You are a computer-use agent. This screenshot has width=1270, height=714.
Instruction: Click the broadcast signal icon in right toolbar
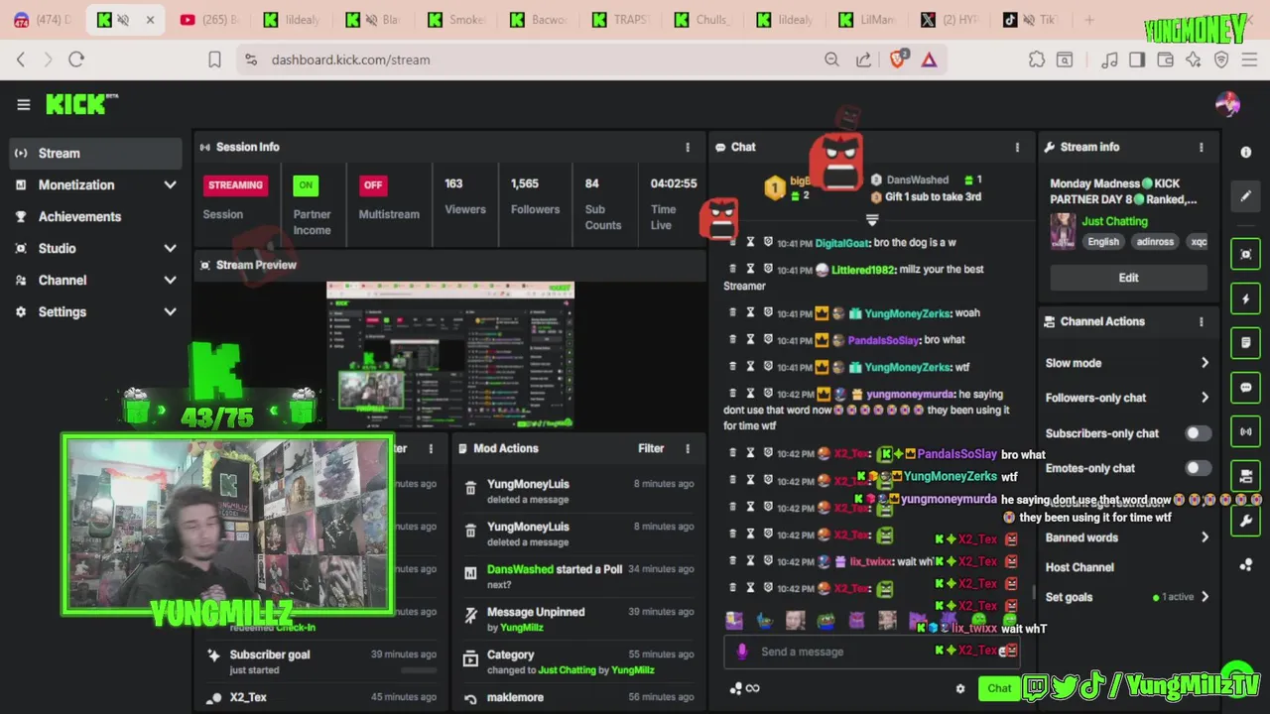pos(1246,432)
